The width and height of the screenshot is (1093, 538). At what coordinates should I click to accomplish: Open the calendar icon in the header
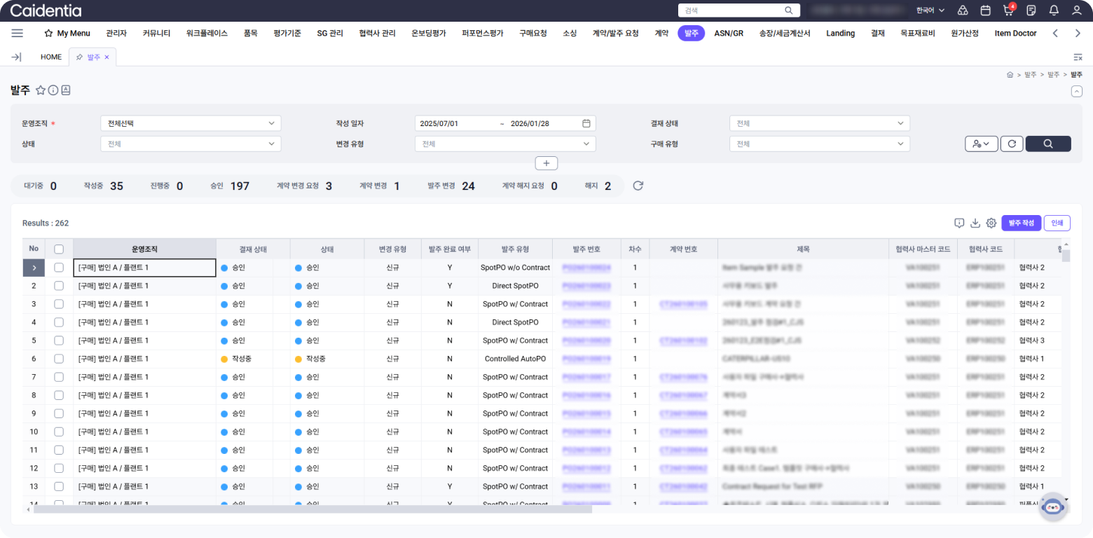coord(985,11)
